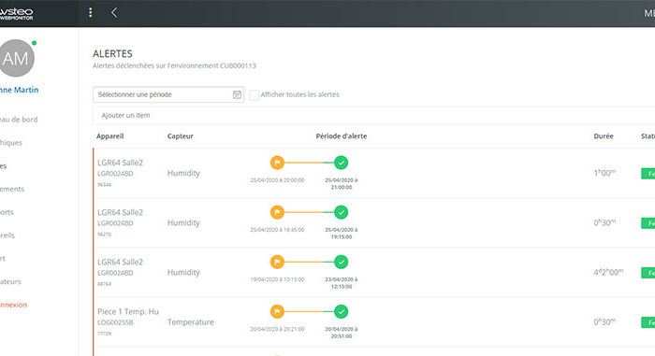Click start date 19/04/2020 à 10:15:00
Screen dimensions: 655x356
tap(277, 279)
